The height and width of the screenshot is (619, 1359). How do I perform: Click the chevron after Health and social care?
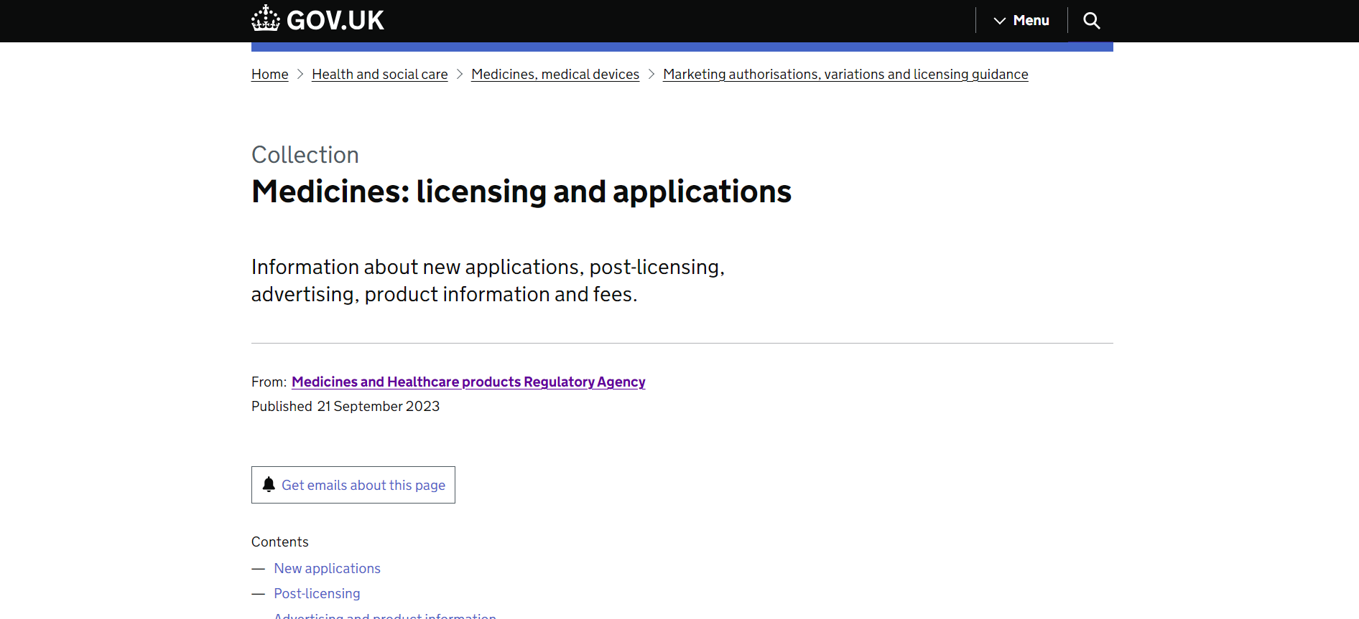[x=460, y=75]
